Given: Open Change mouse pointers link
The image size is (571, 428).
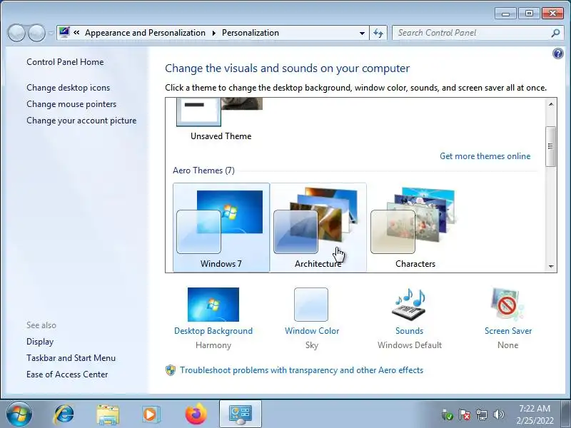Looking at the screenshot, I should [x=71, y=104].
